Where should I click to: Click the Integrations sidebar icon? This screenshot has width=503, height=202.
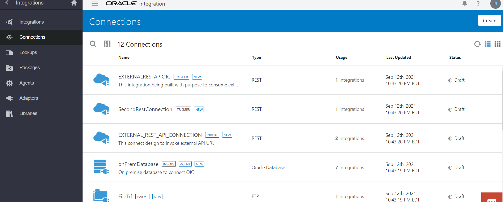click(9, 22)
